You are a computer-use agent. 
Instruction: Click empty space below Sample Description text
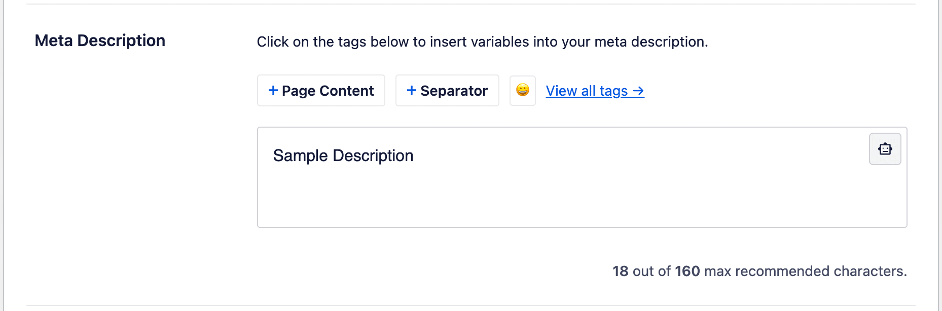pyautogui.click(x=456, y=203)
